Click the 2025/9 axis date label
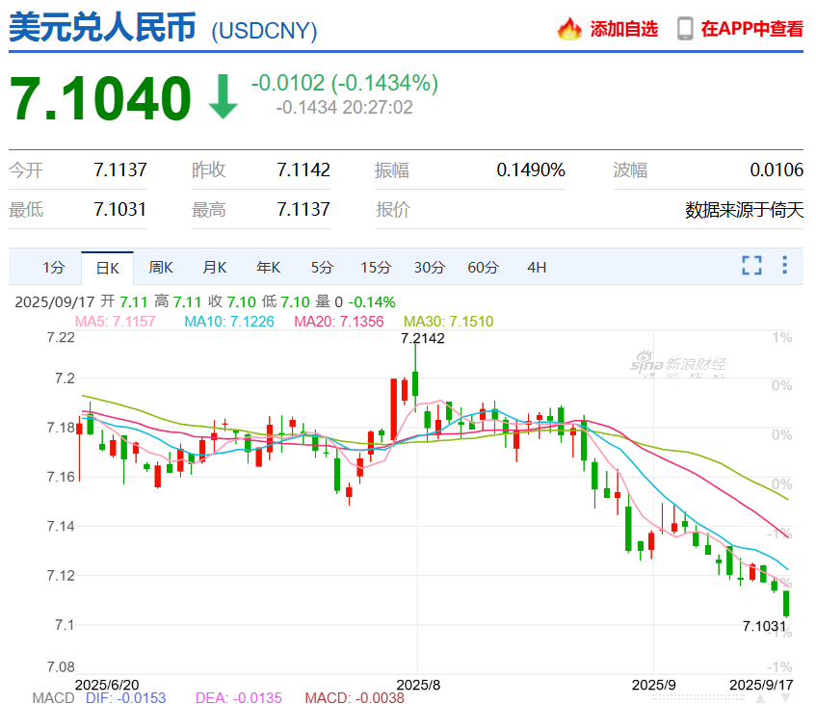816x704 pixels. [653, 685]
